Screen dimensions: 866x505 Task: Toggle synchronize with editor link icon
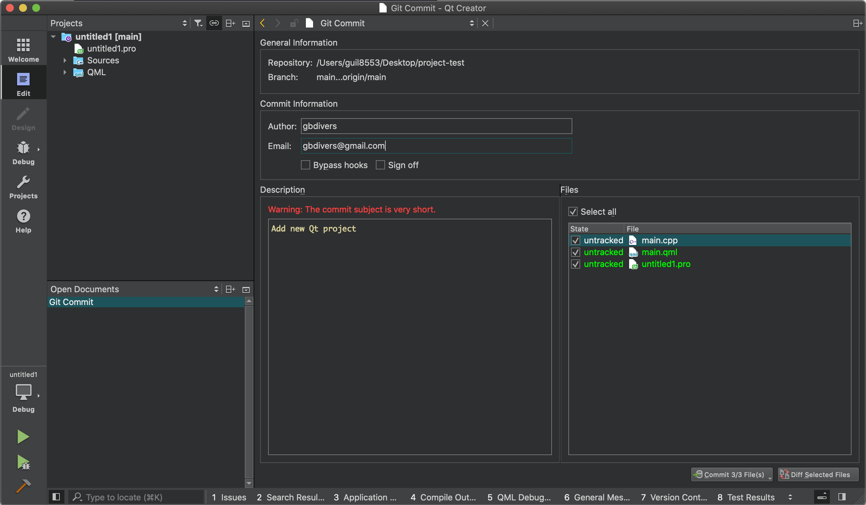214,23
